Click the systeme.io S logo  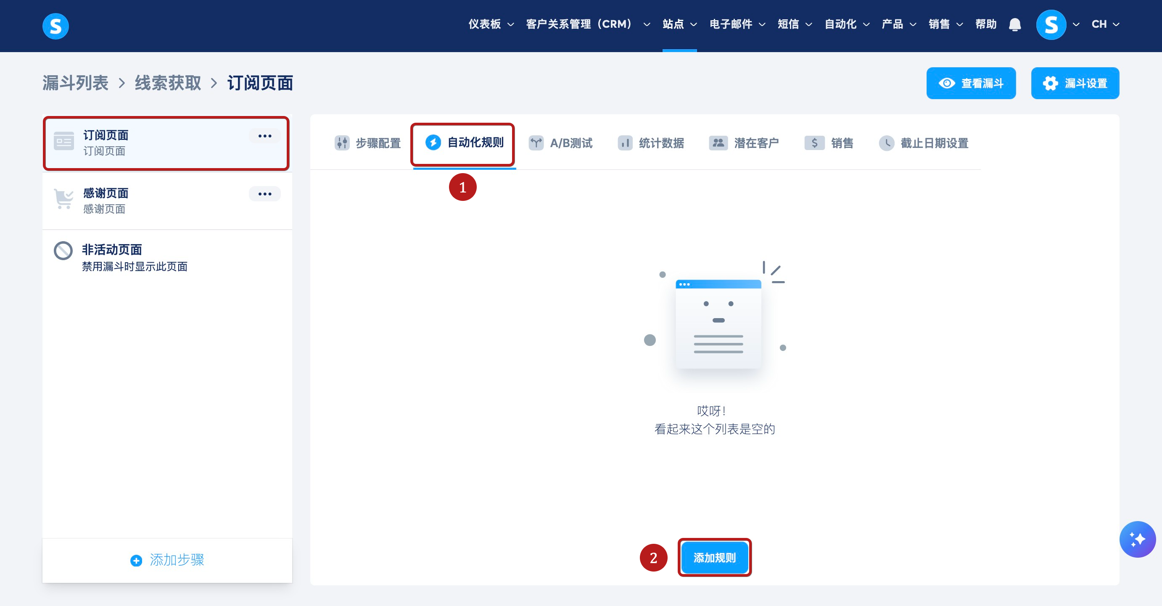tap(55, 26)
